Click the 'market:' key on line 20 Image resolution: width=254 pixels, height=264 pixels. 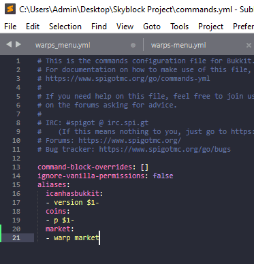click(x=60, y=229)
